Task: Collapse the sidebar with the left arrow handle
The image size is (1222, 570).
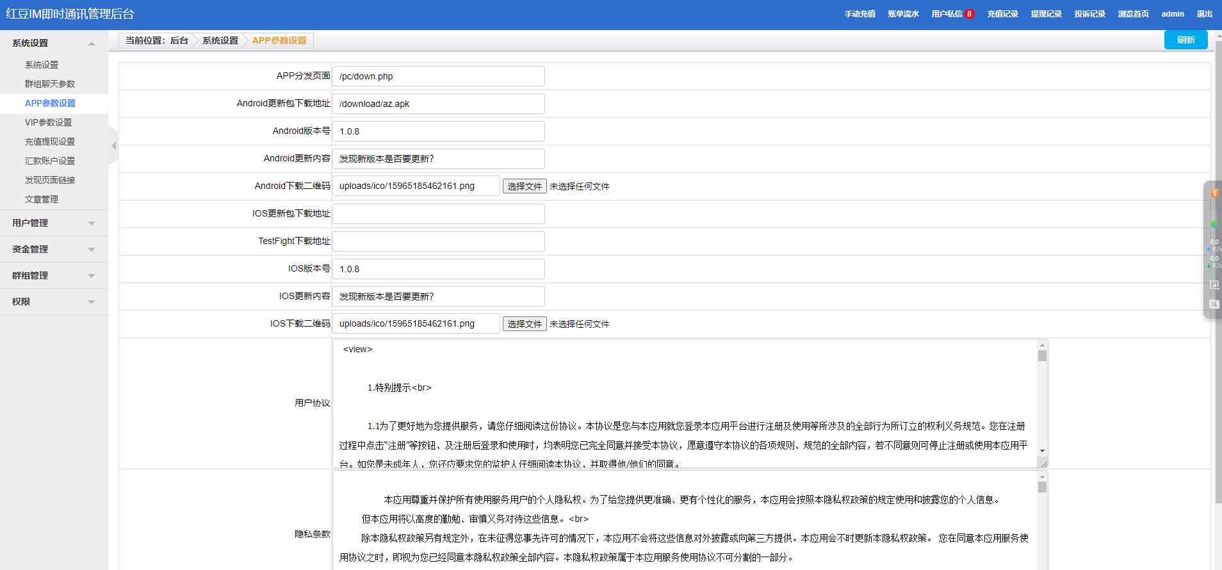Action: pyautogui.click(x=113, y=146)
